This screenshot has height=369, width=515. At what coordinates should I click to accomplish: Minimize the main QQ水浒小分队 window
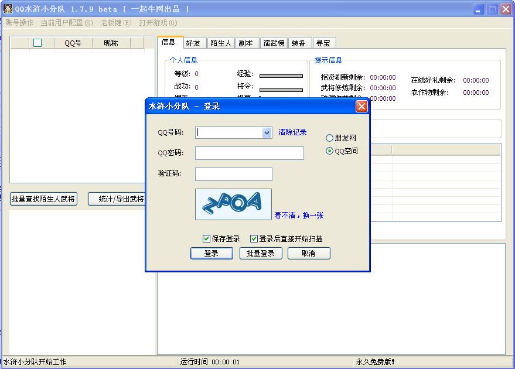[479, 9]
